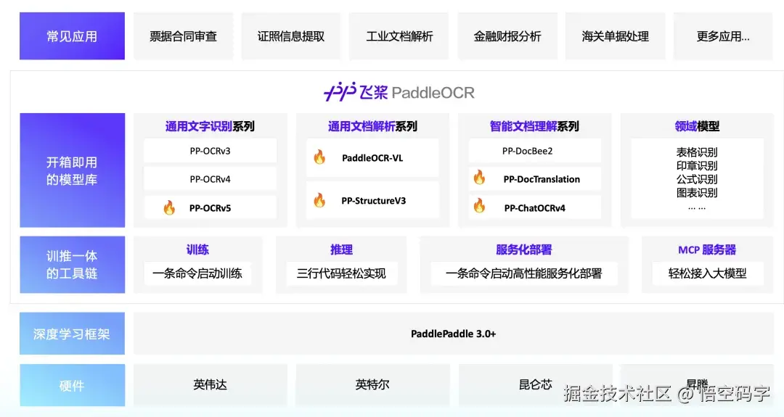Open the 证照信息提取 application card
This screenshot has height=417, width=784.
[291, 36]
